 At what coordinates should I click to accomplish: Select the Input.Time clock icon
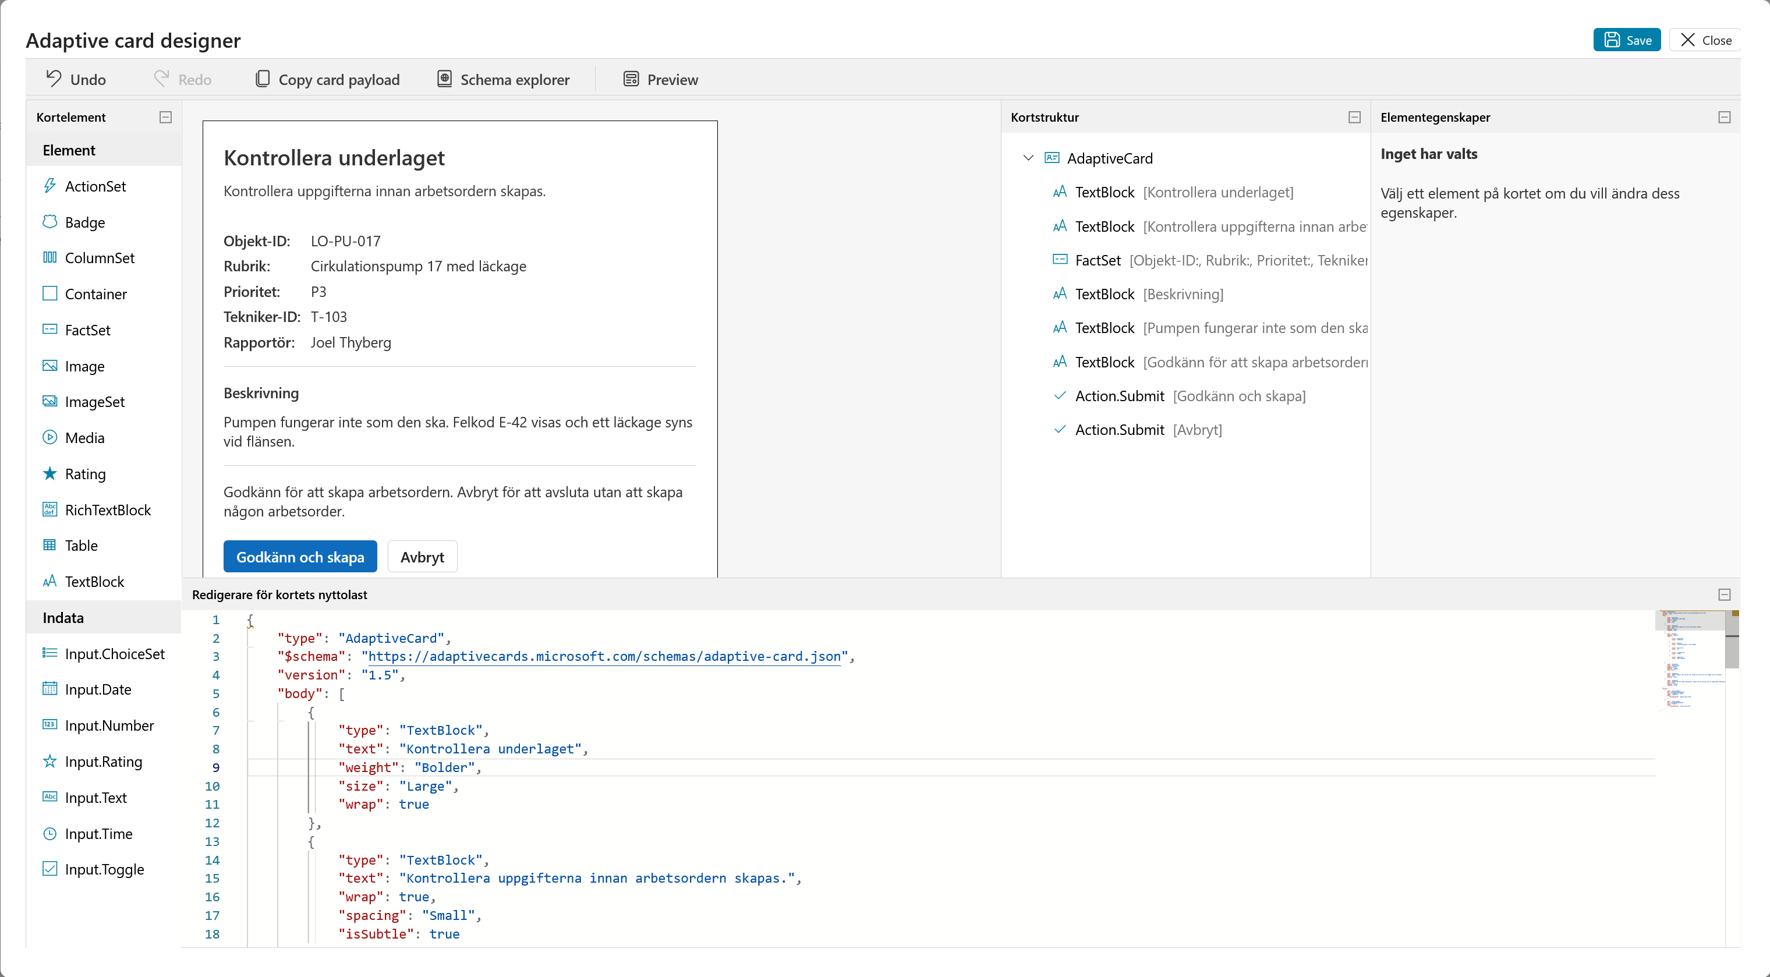(x=49, y=833)
